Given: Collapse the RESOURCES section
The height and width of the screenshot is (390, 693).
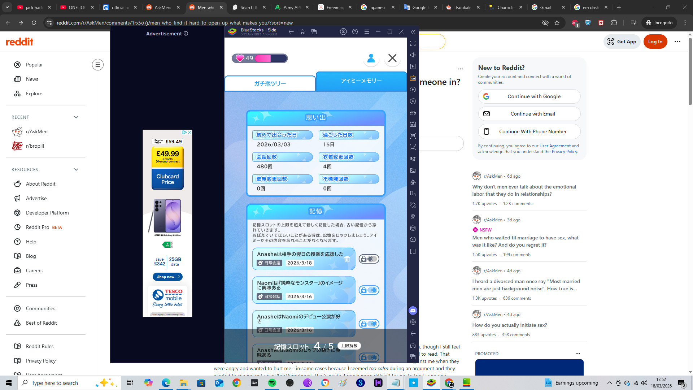Looking at the screenshot, I should (76, 169).
